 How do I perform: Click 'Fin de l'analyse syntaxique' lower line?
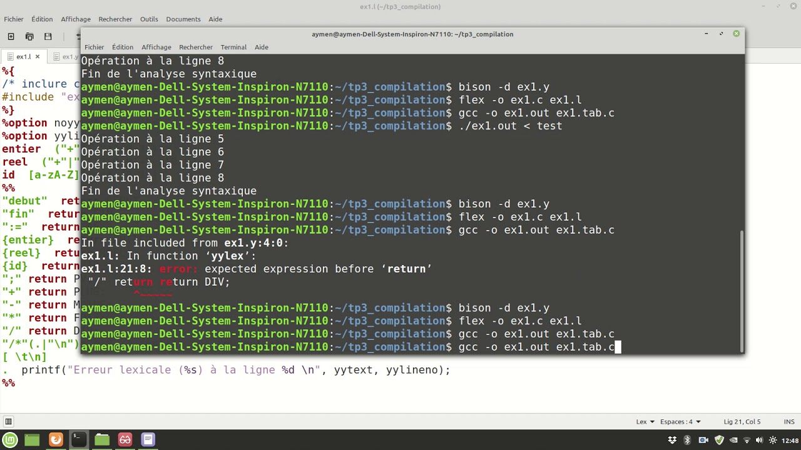point(168,191)
